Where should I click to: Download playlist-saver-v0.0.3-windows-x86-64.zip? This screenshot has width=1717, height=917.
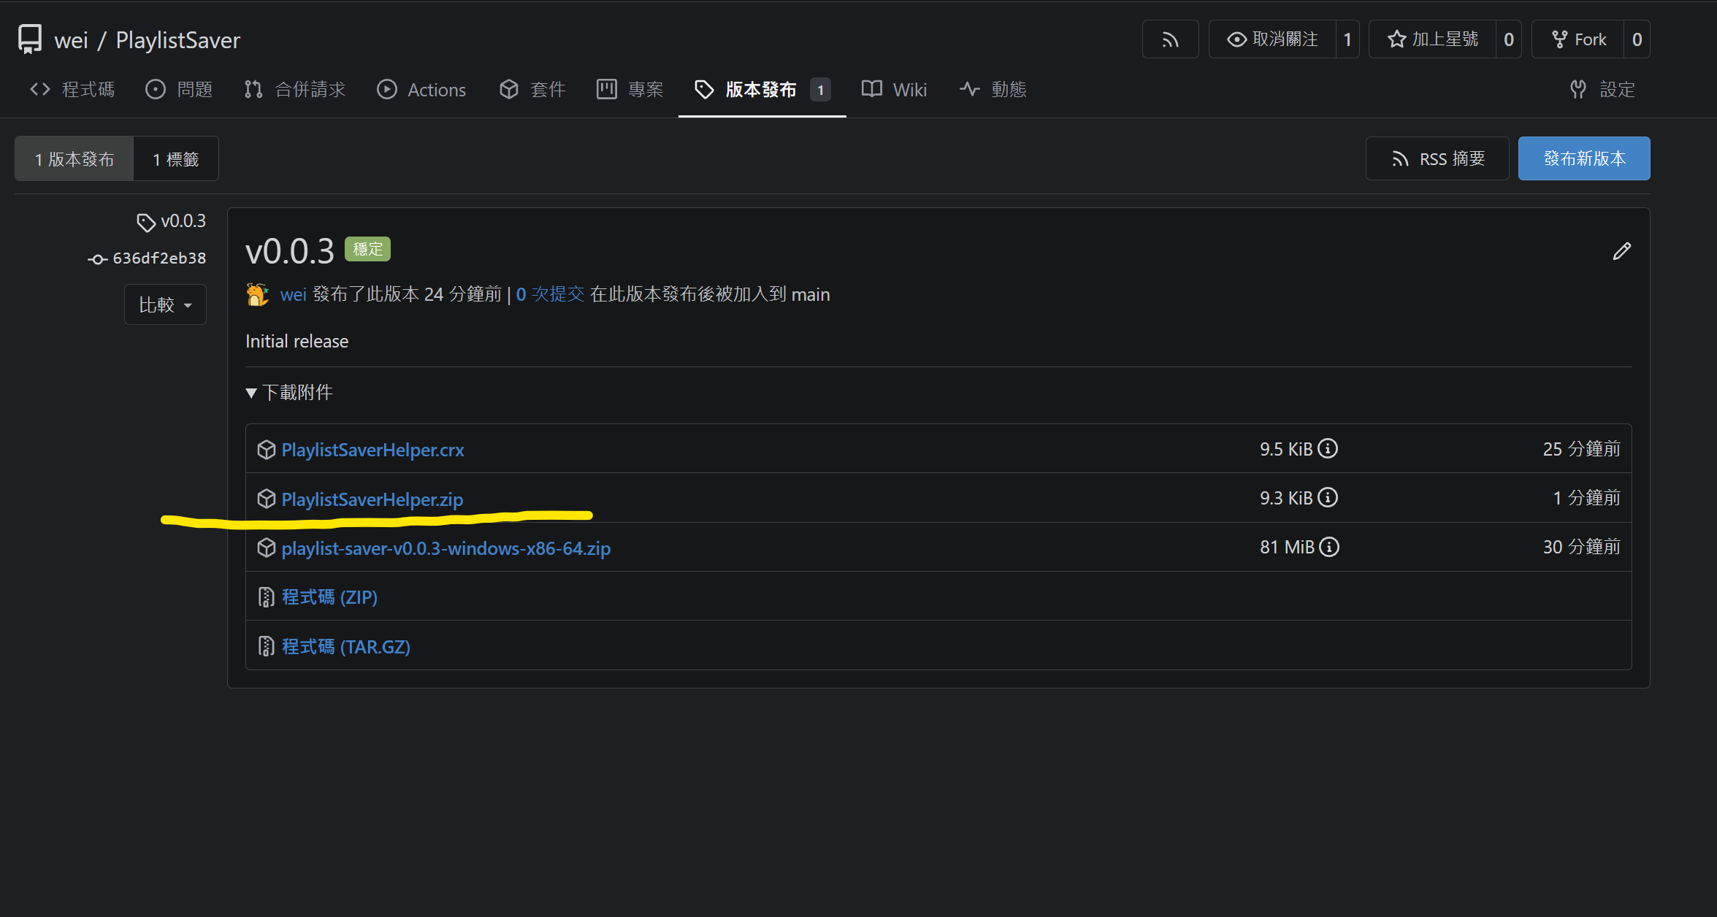(446, 548)
